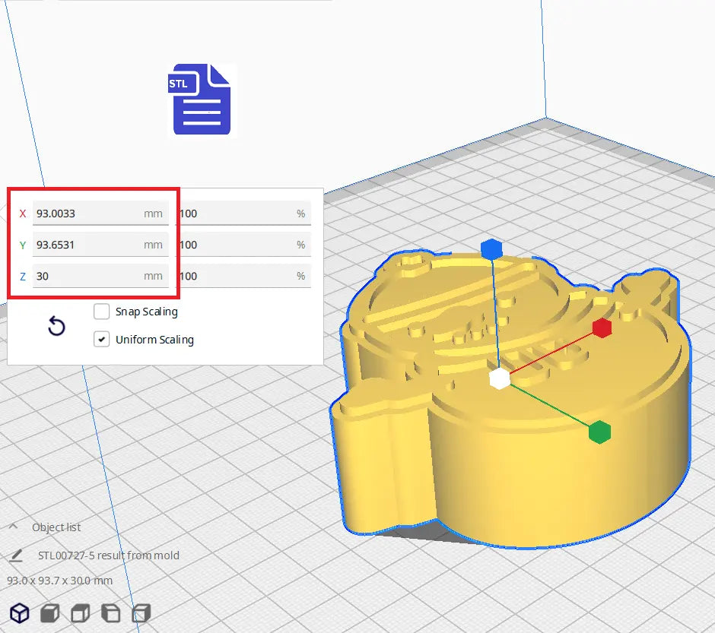This screenshot has width=715, height=633.
Task: Click the blue STL file icon
Action: pyautogui.click(x=201, y=100)
